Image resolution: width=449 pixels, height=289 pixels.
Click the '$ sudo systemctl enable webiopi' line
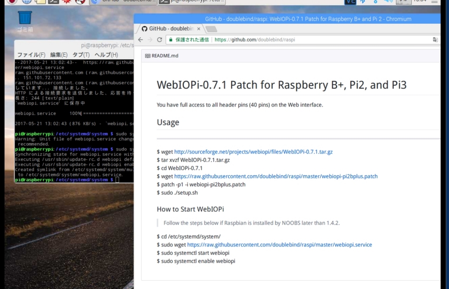(x=196, y=261)
